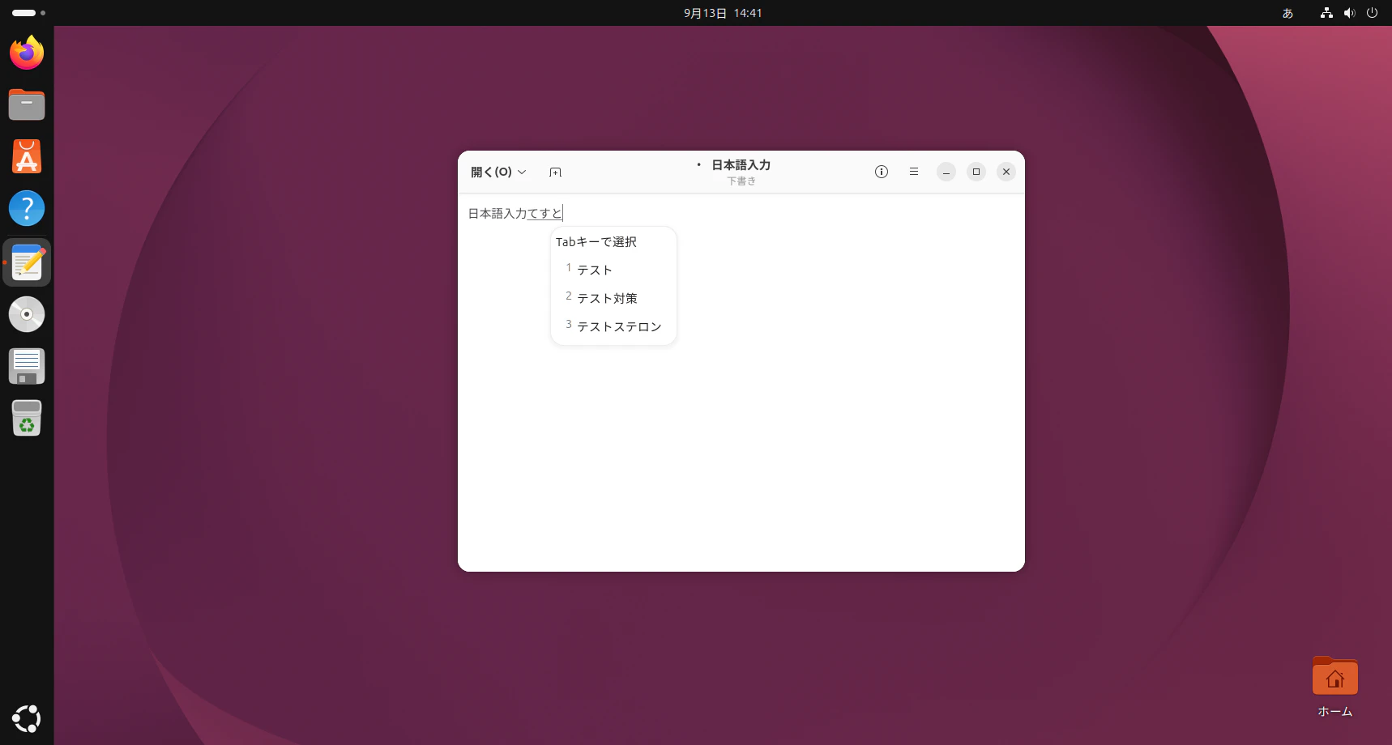This screenshot has width=1392, height=745.
Task: Click the 日本語入力 window title
Action: tap(741, 165)
